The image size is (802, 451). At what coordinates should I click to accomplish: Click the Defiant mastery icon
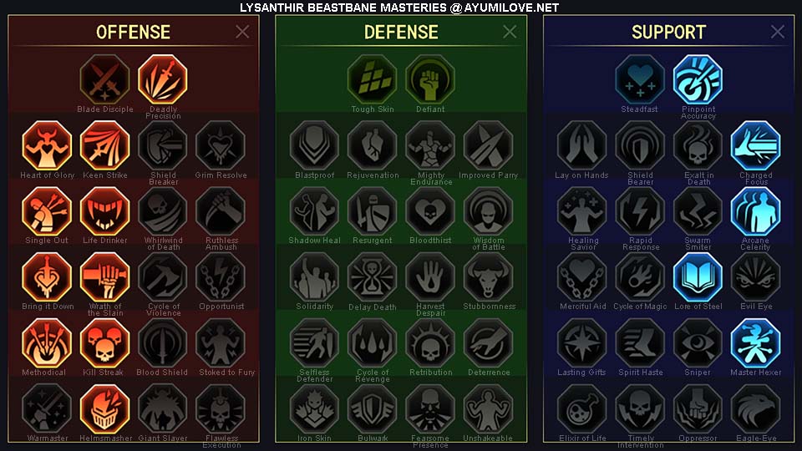[x=430, y=80]
